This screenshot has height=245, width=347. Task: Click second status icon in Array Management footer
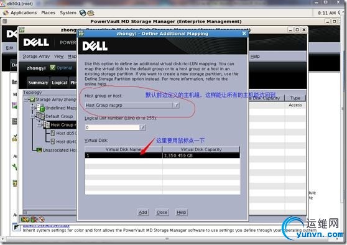click(34, 220)
